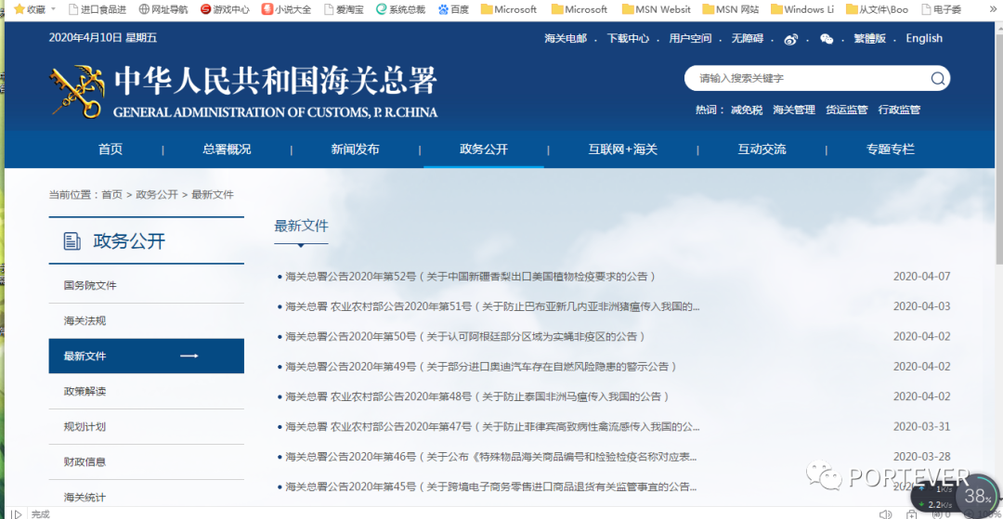Image resolution: width=1003 pixels, height=519 pixels.
Task: Open announcement 2020年第52号 about Xinjiang pears
Action: pos(471,277)
